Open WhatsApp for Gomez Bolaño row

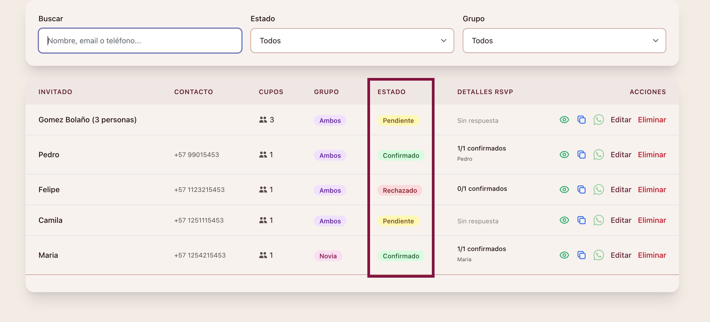coord(598,120)
